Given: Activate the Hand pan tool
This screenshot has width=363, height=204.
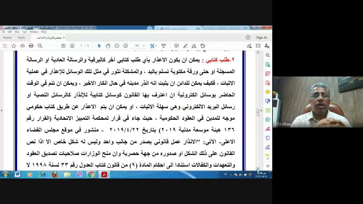Looking at the screenshot, I should tap(108, 46).
